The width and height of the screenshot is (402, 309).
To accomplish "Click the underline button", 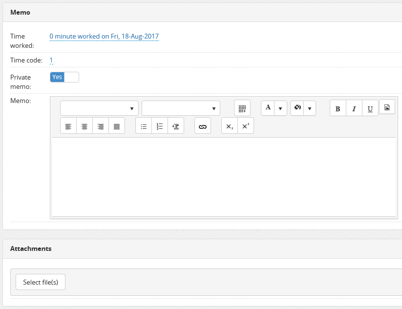I will tap(370, 108).
